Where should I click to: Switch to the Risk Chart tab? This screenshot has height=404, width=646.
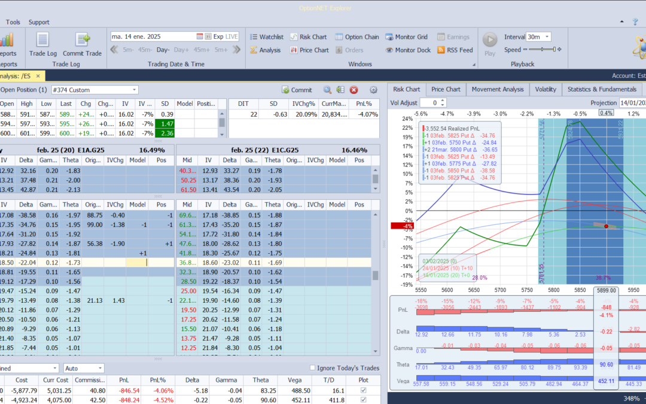tap(406, 89)
